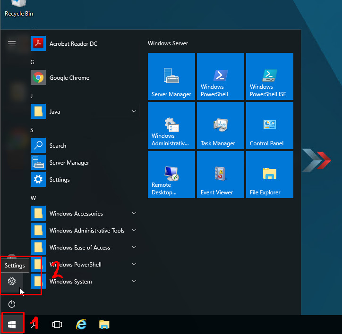The height and width of the screenshot is (334, 342).
Task: Expand the Java folder chevron
Action: pos(134,111)
